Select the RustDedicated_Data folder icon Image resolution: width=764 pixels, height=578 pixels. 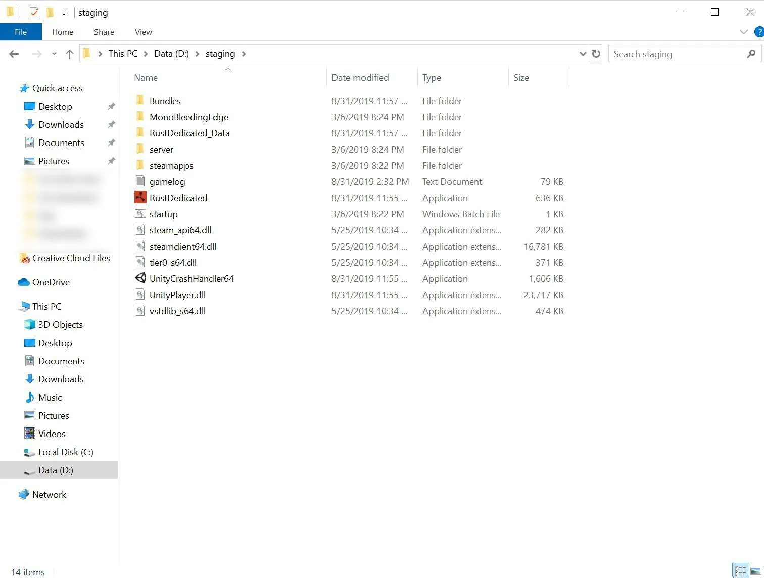[140, 133]
